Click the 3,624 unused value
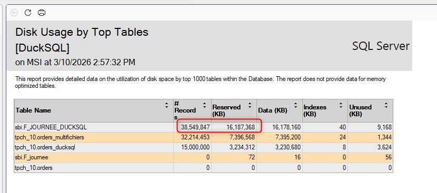The width and height of the screenshot is (437, 193). pos(384,147)
